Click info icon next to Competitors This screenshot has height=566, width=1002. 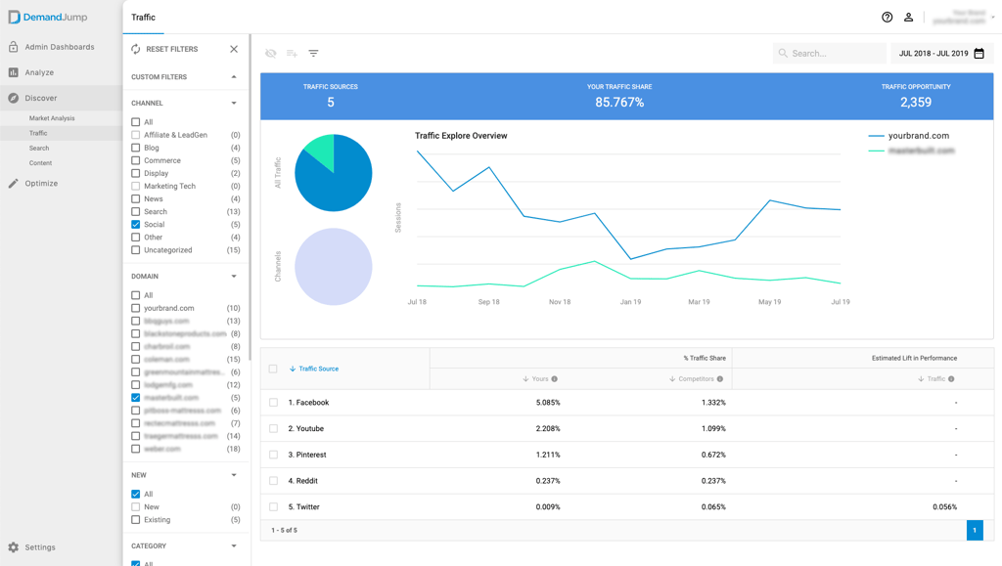tap(720, 379)
